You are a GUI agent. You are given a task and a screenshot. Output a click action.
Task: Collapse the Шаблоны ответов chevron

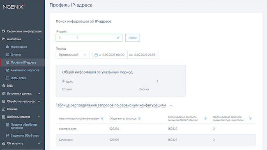[x=39, y=117]
